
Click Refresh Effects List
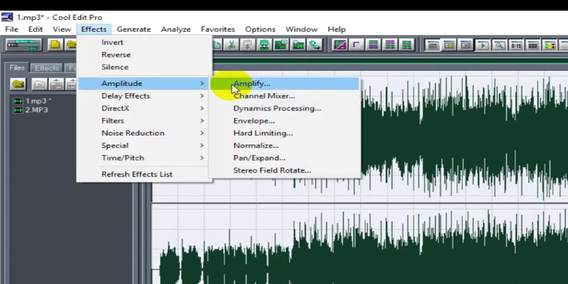click(x=136, y=174)
